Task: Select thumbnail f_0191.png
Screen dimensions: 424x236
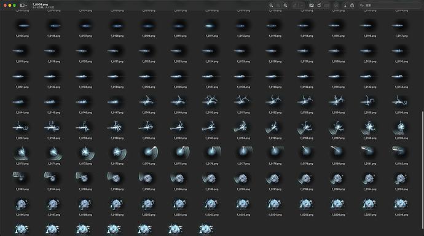Action: 275,179
